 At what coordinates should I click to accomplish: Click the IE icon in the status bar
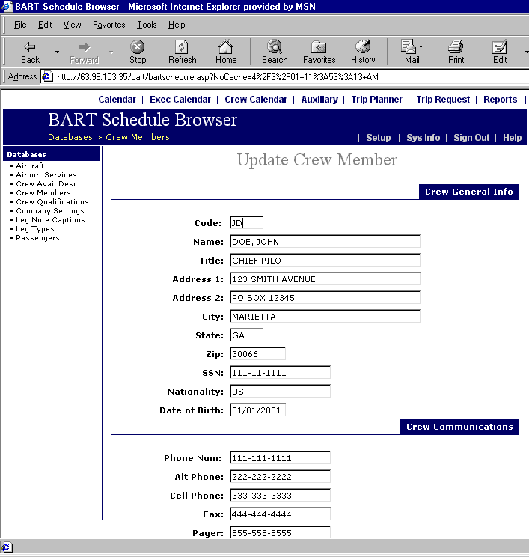click(7, 547)
